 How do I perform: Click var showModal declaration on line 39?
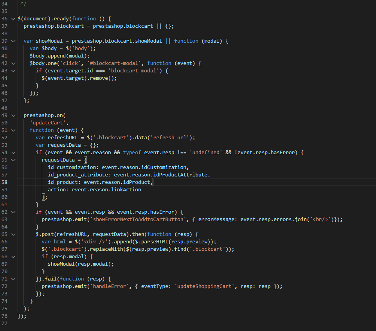(43, 41)
